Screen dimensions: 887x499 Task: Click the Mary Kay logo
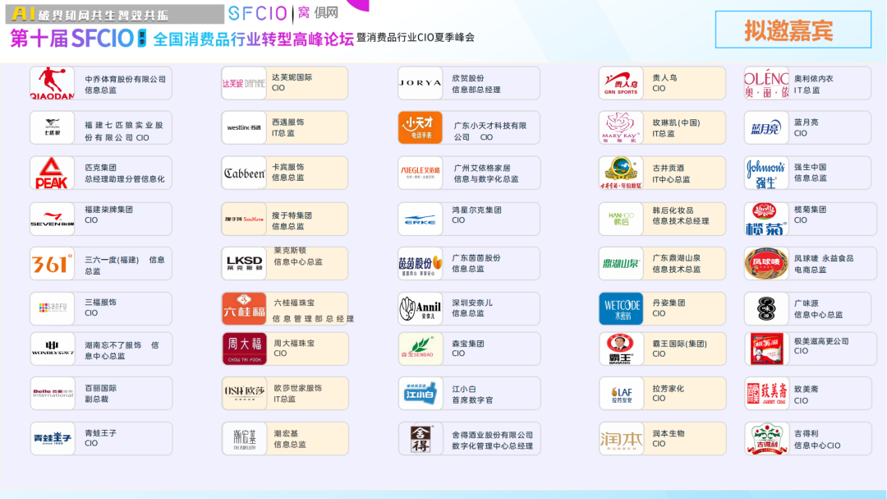(x=621, y=127)
